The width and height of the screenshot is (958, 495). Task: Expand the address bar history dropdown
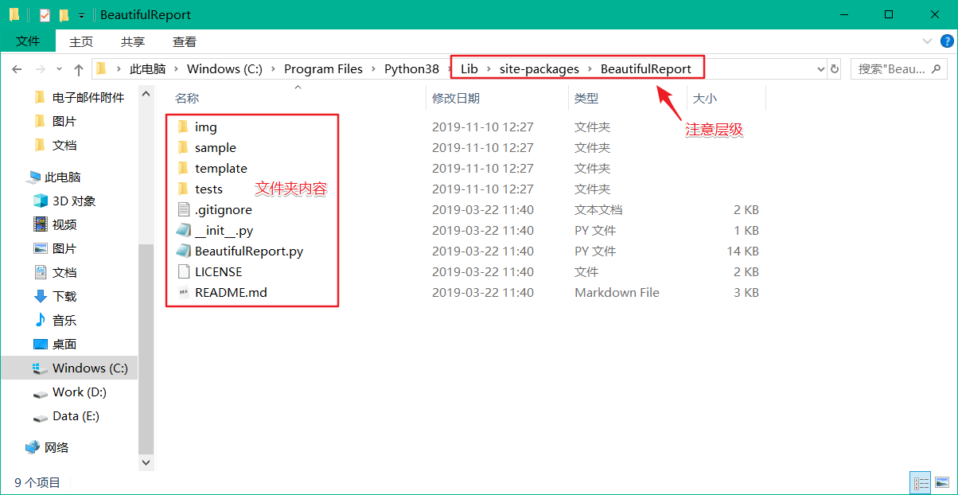click(821, 69)
